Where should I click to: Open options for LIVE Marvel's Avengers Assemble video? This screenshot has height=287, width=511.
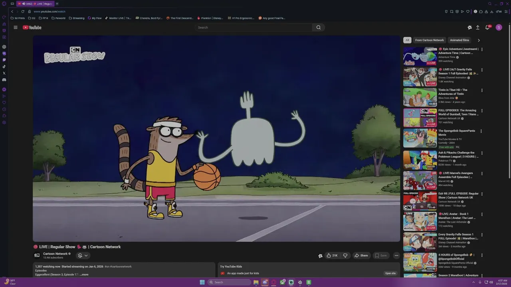[x=482, y=173]
